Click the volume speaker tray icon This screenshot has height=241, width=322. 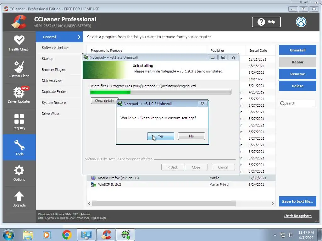pyautogui.click(x=290, y=235)
